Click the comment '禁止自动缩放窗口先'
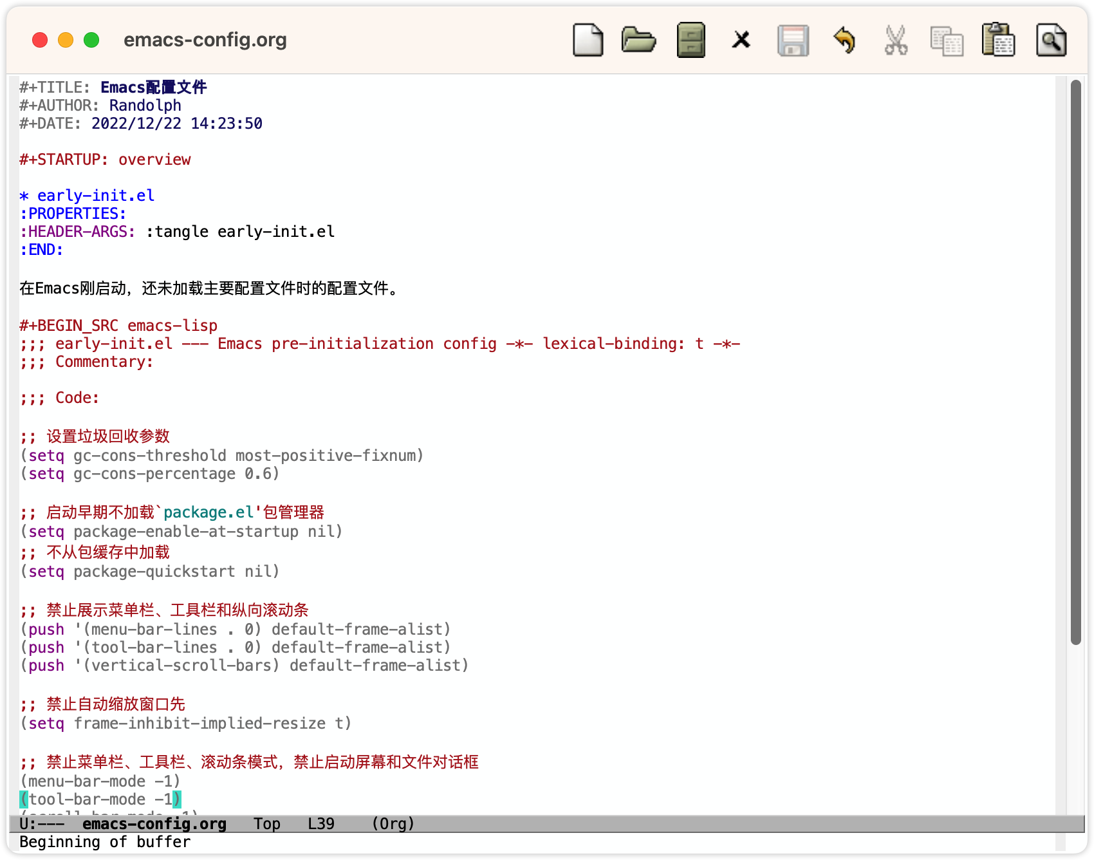 coord(116,704)
